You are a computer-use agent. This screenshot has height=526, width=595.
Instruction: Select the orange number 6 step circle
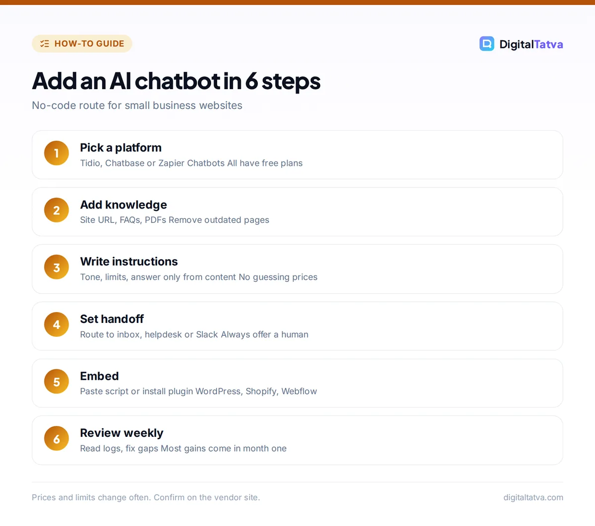(x=57, y=439)
